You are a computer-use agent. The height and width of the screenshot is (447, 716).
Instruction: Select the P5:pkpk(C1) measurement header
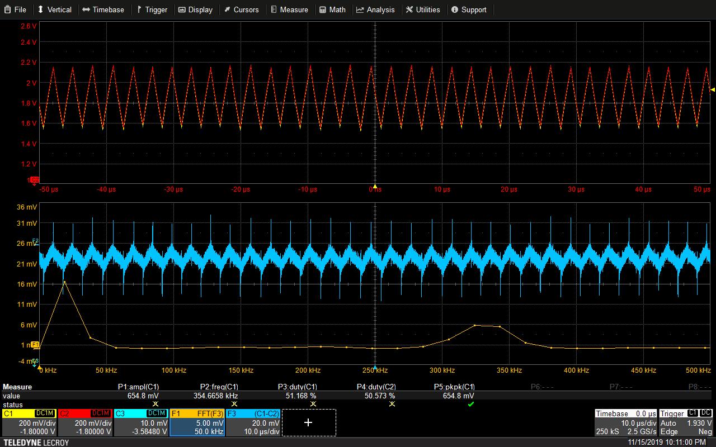(455, 387)
